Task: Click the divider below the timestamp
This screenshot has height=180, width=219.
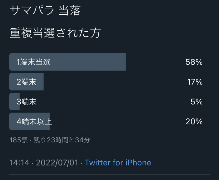Action: [x=110, y=174]
